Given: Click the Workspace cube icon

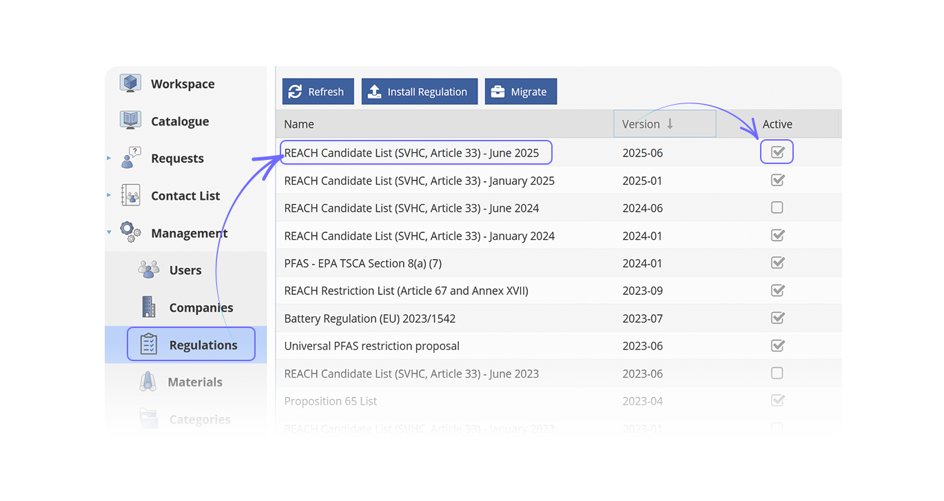Looking at the screenshot, I should pyautogui.click(x=130, y=83).
